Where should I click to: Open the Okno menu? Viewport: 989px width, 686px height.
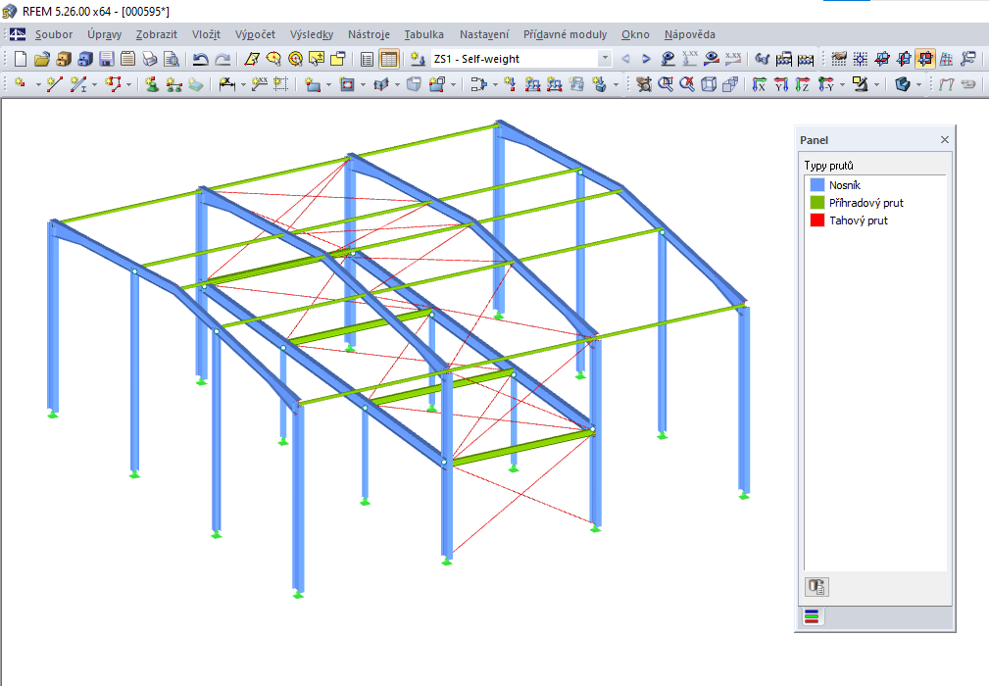pyautogui.click(x=635, y=34)
